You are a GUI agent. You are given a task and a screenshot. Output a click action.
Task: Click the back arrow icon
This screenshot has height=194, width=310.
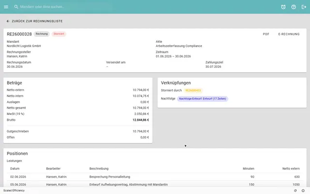coord(8,21)
